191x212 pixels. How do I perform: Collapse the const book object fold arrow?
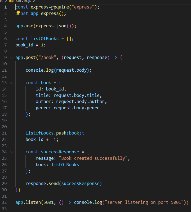[x=12, y=83]
